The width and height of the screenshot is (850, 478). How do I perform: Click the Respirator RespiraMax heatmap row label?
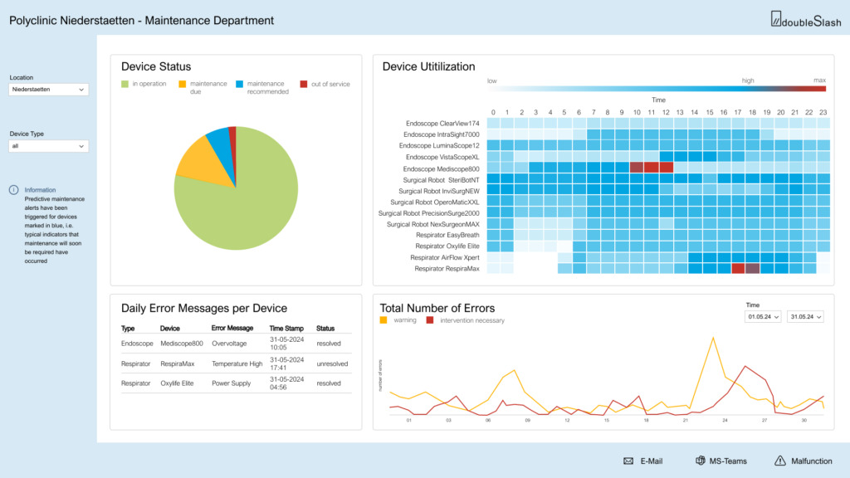coord(447,269)
